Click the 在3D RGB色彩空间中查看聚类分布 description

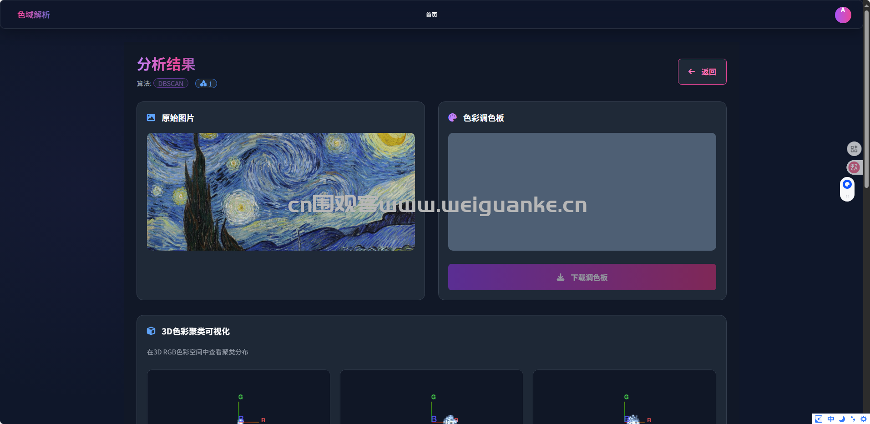(197, 352)
